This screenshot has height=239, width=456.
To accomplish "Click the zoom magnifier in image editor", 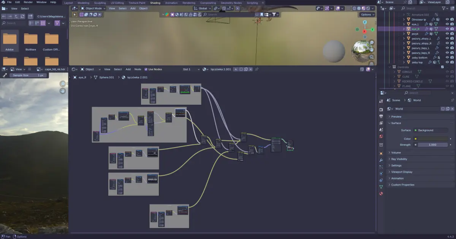I will [x=63, y=84].
